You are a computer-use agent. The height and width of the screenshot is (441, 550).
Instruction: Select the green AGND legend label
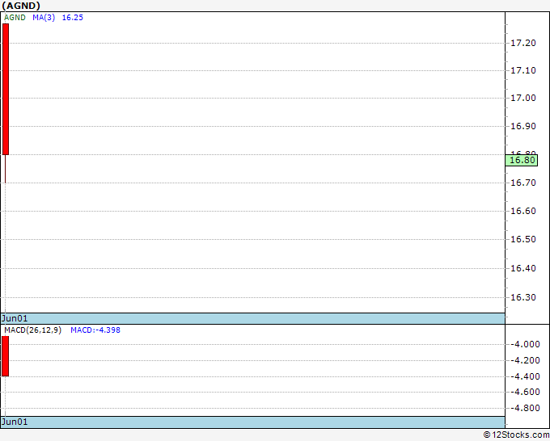(15, 18)
